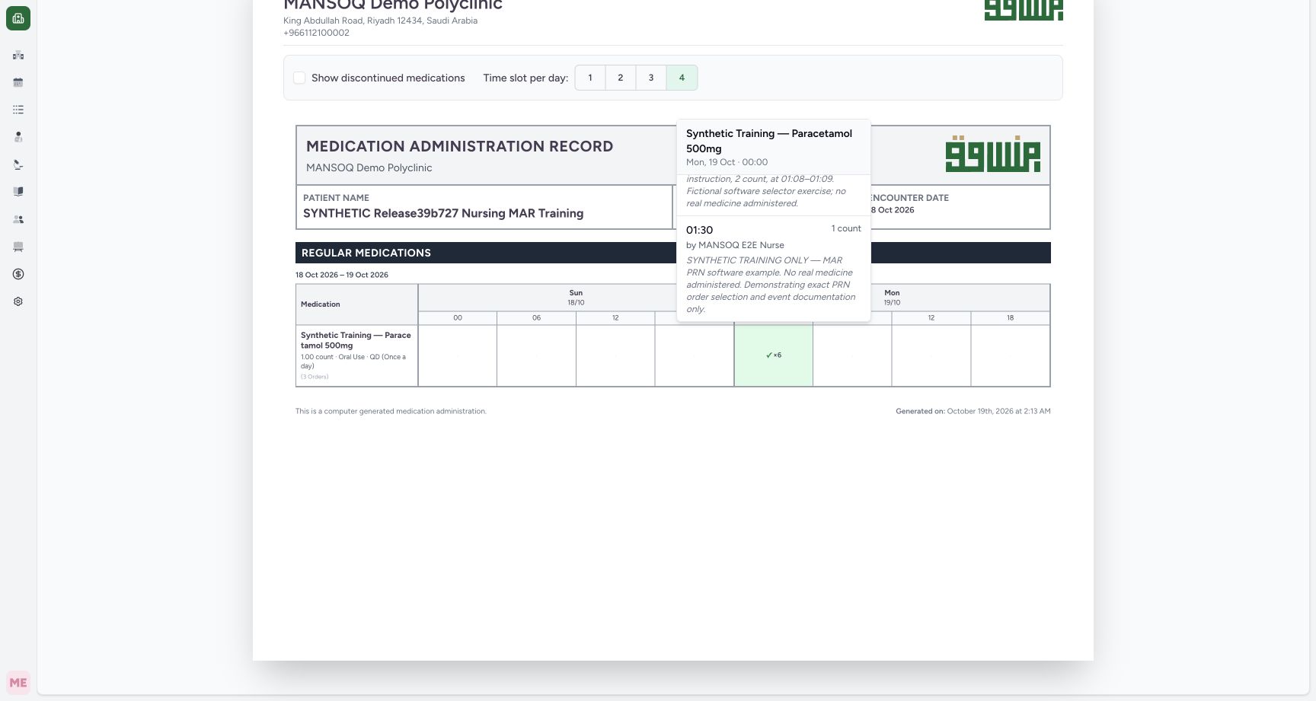Image resolution: width=1316 pixels, height=701 pixels.
Task: Open the doctor/patient sidebar icon
Action: coord(18,137)
